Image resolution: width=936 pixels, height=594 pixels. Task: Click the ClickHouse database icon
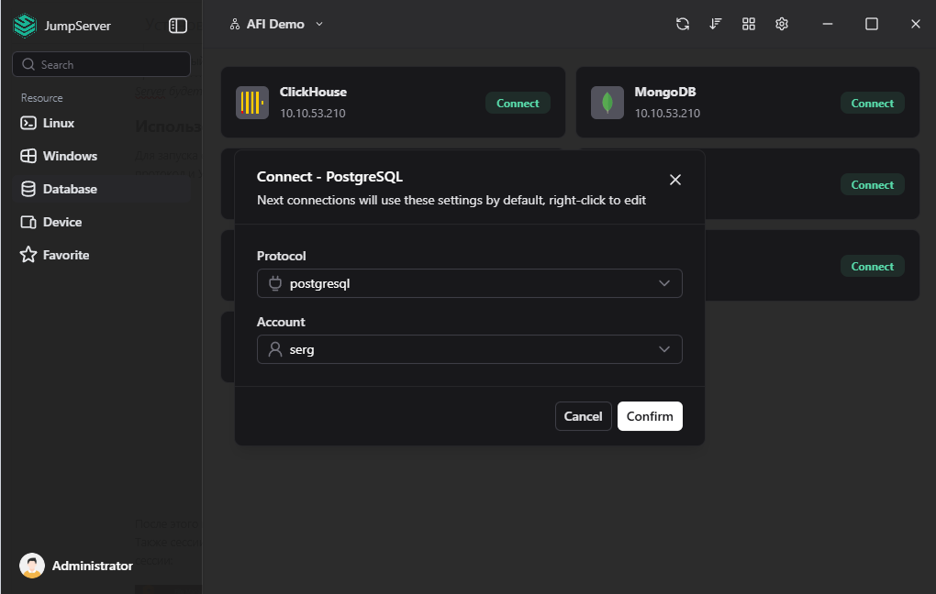(251, 103)
